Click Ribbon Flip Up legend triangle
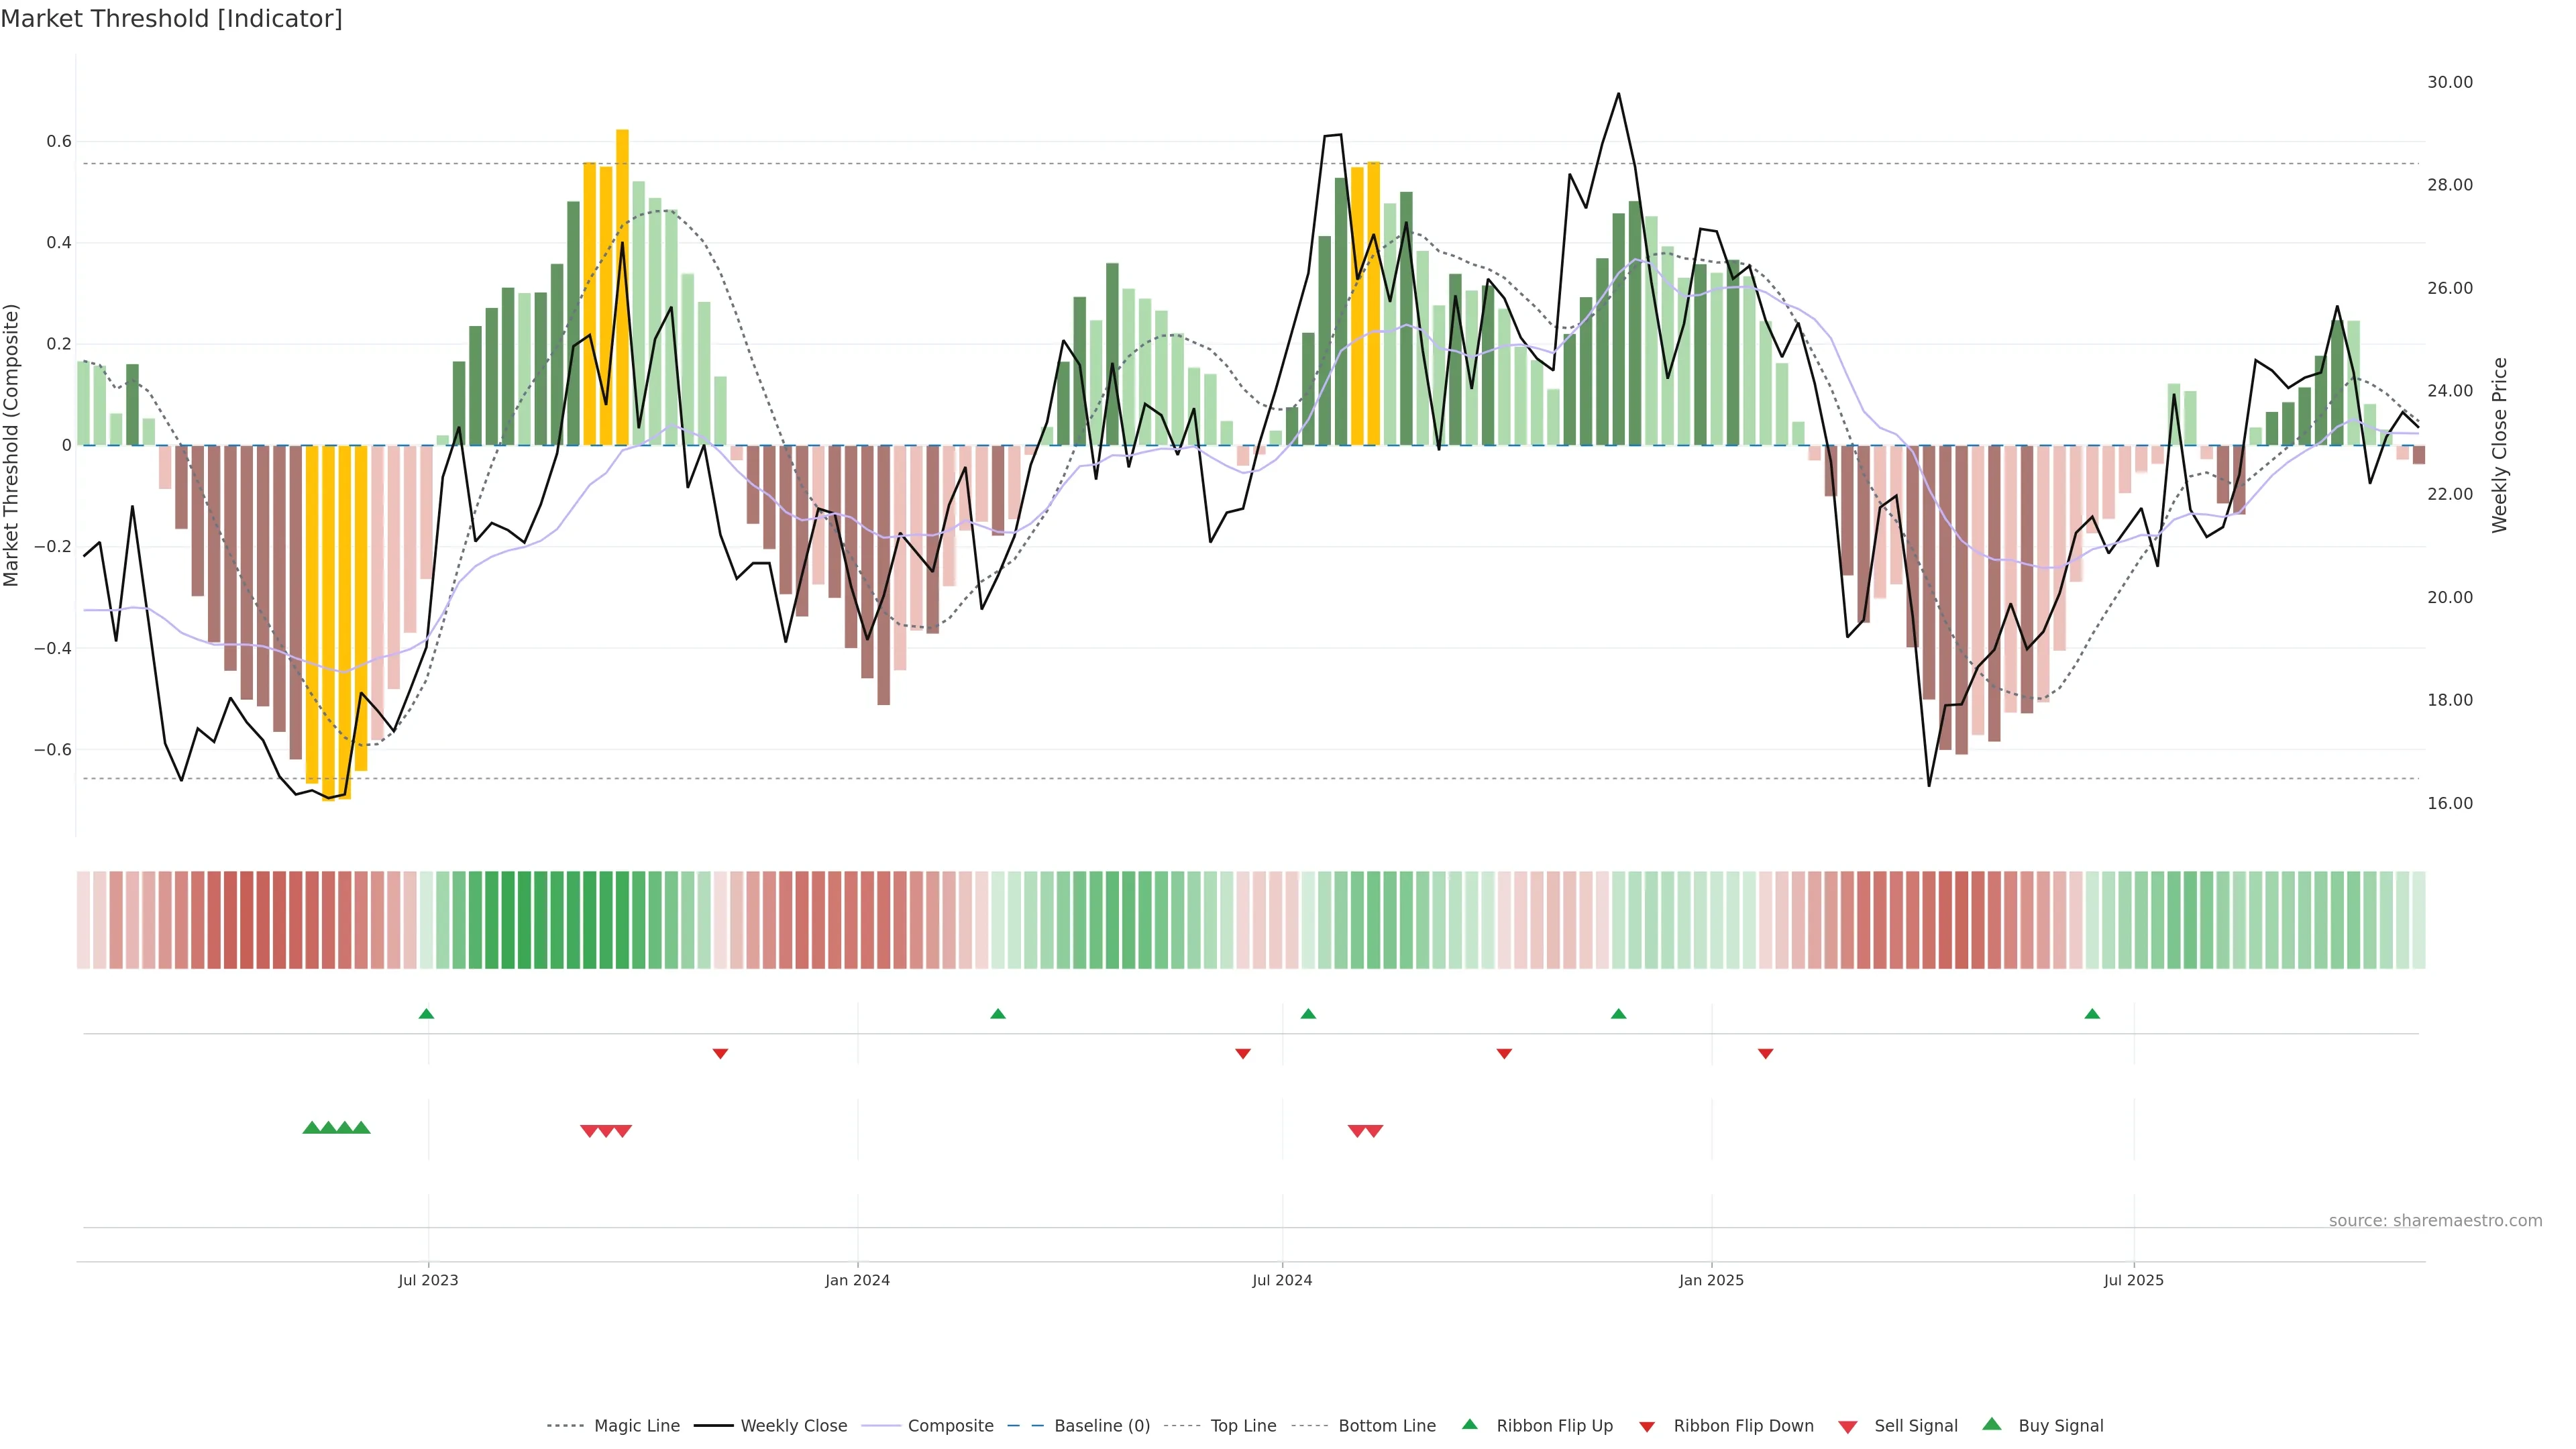This screenshot has width=2576, height=1449. coord(1469,1425)
